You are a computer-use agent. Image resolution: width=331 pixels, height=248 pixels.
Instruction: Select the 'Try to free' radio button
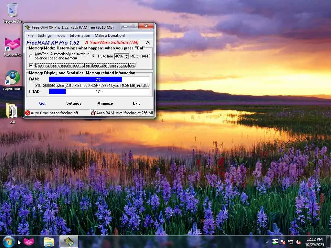pos(93,56)
